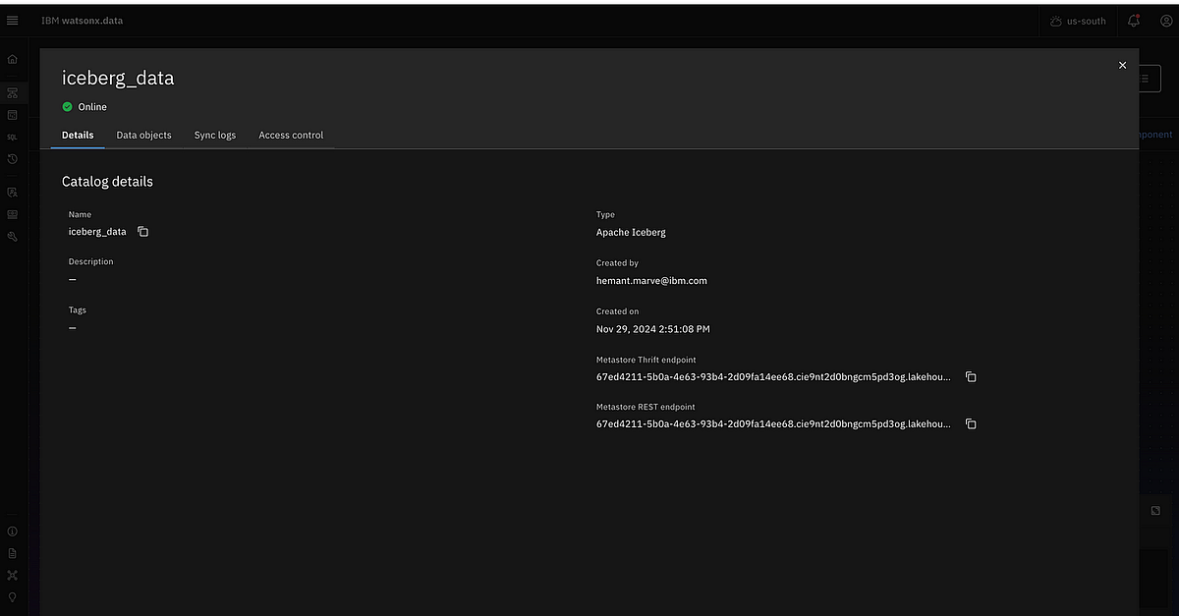Copy the Metastore Thrift endpoint
This screenshot has width=1179, height=616.
(x=970, y=376)
